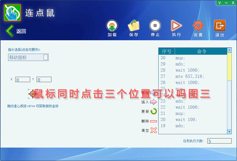Click the 任务执行次数 input field
Viewport: 237px width, 161px height.
tap(219, 141)
